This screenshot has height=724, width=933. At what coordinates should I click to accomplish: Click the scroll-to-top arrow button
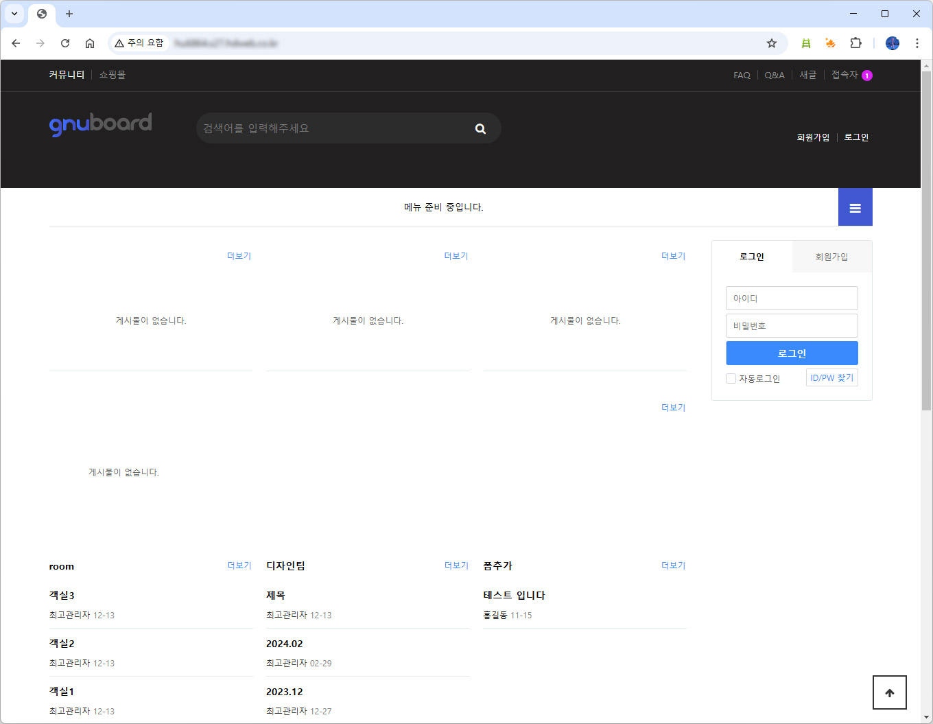pyautogui.click(x=890, y=692)
